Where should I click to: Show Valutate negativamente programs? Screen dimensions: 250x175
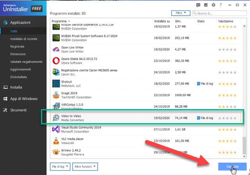tap(26, 62)
